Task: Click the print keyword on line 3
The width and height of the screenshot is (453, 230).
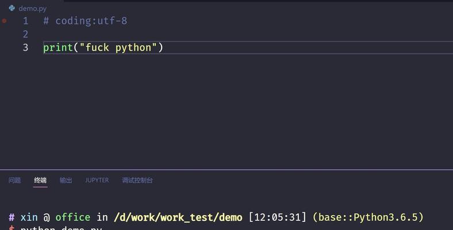Action: [58, 48]
